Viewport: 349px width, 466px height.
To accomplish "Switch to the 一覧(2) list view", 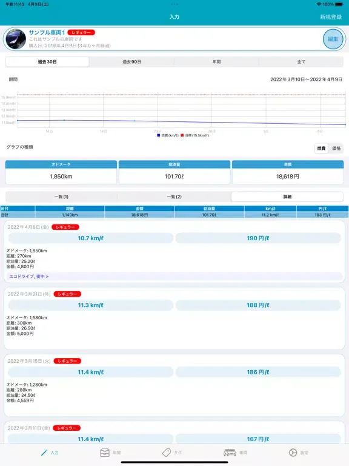I will [x=174, y=197].
